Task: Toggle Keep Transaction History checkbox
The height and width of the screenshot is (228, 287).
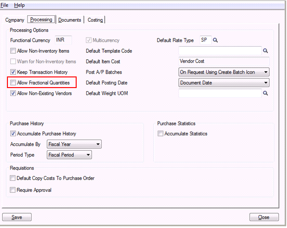Action: (x=13, y=72)
